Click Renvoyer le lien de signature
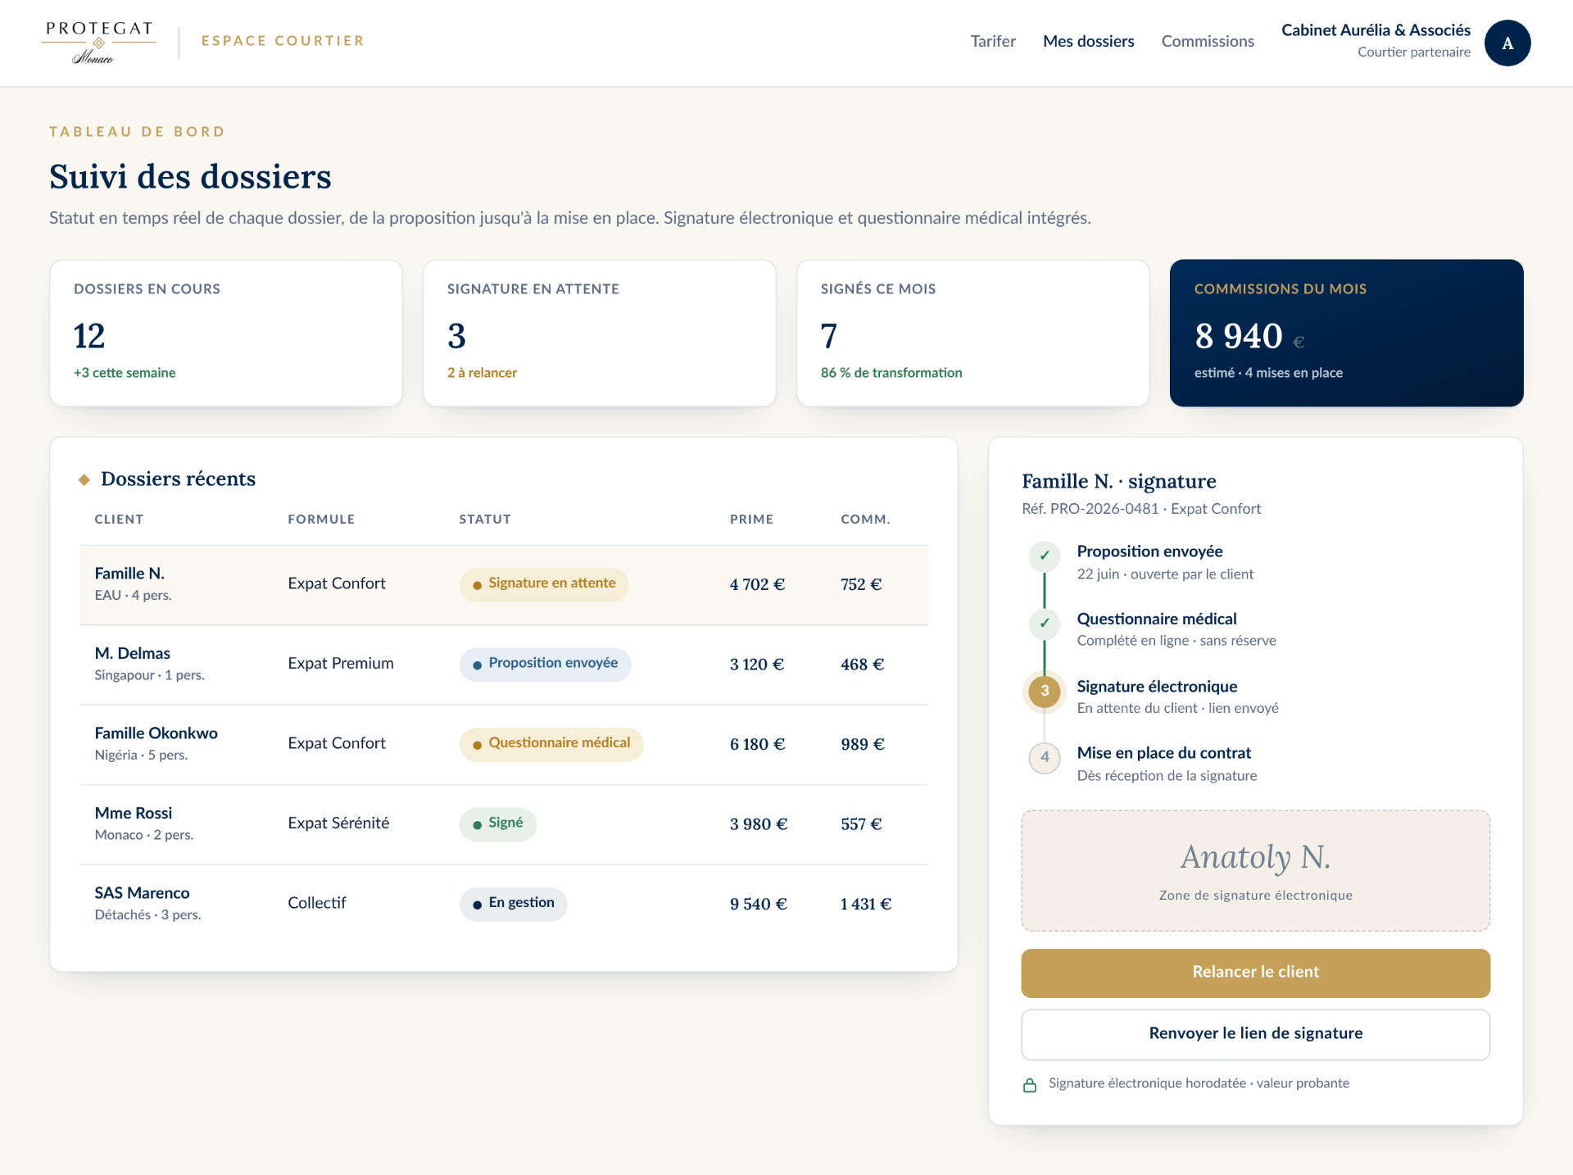This screenshot has width=1573, height=1175. point(1255,1034)
